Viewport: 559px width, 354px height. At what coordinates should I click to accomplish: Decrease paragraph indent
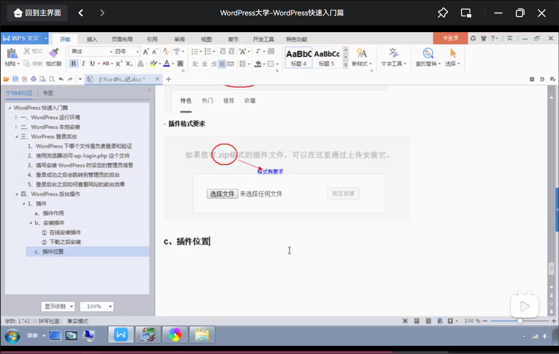[223, 51]
